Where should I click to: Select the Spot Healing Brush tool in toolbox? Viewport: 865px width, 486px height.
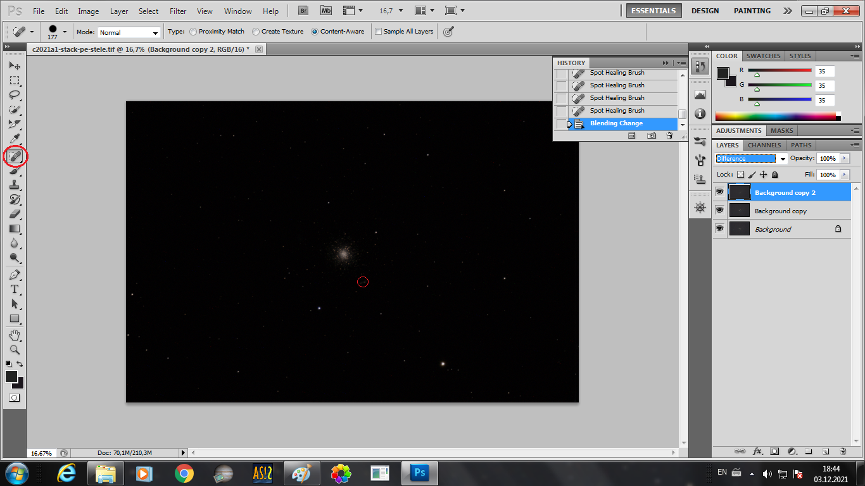click(x=14, y=155)
